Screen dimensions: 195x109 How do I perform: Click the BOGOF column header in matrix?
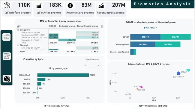(53, 26)
